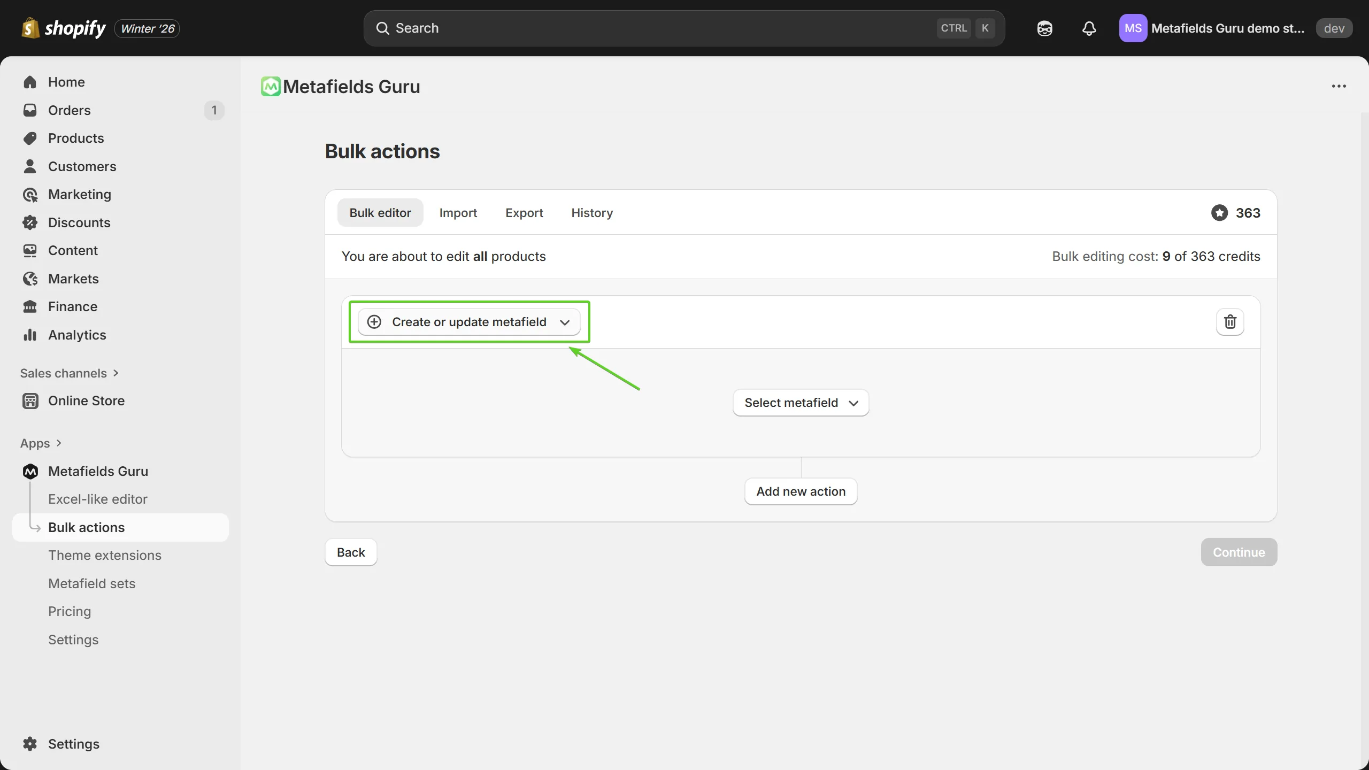Open Metafield sets in the sidebar
The height and width of the screenshot is (770, 1369).
92,583
